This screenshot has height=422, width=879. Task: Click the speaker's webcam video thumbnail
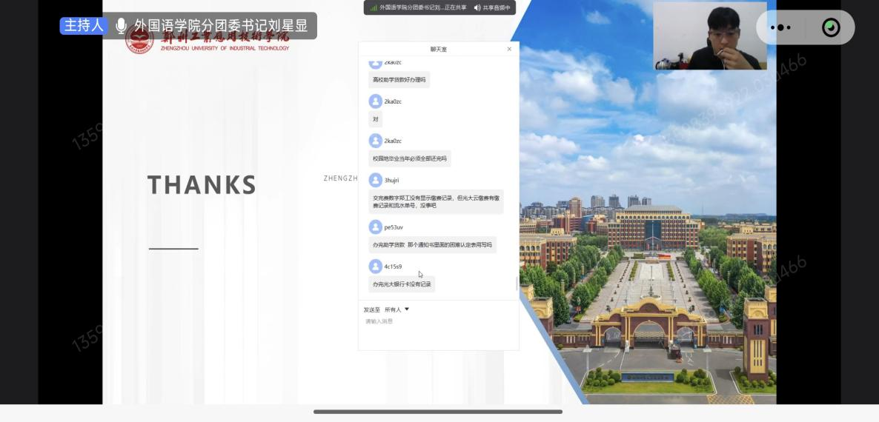click(x=709, y=36)
